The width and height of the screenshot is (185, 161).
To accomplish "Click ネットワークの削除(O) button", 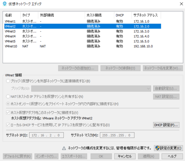I will [121, 68].
